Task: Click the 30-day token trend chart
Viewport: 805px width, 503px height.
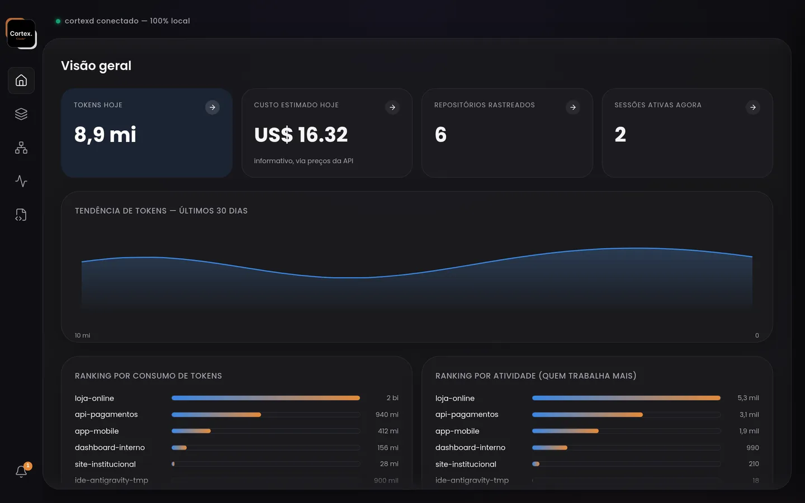Action: tap(417, 267)
